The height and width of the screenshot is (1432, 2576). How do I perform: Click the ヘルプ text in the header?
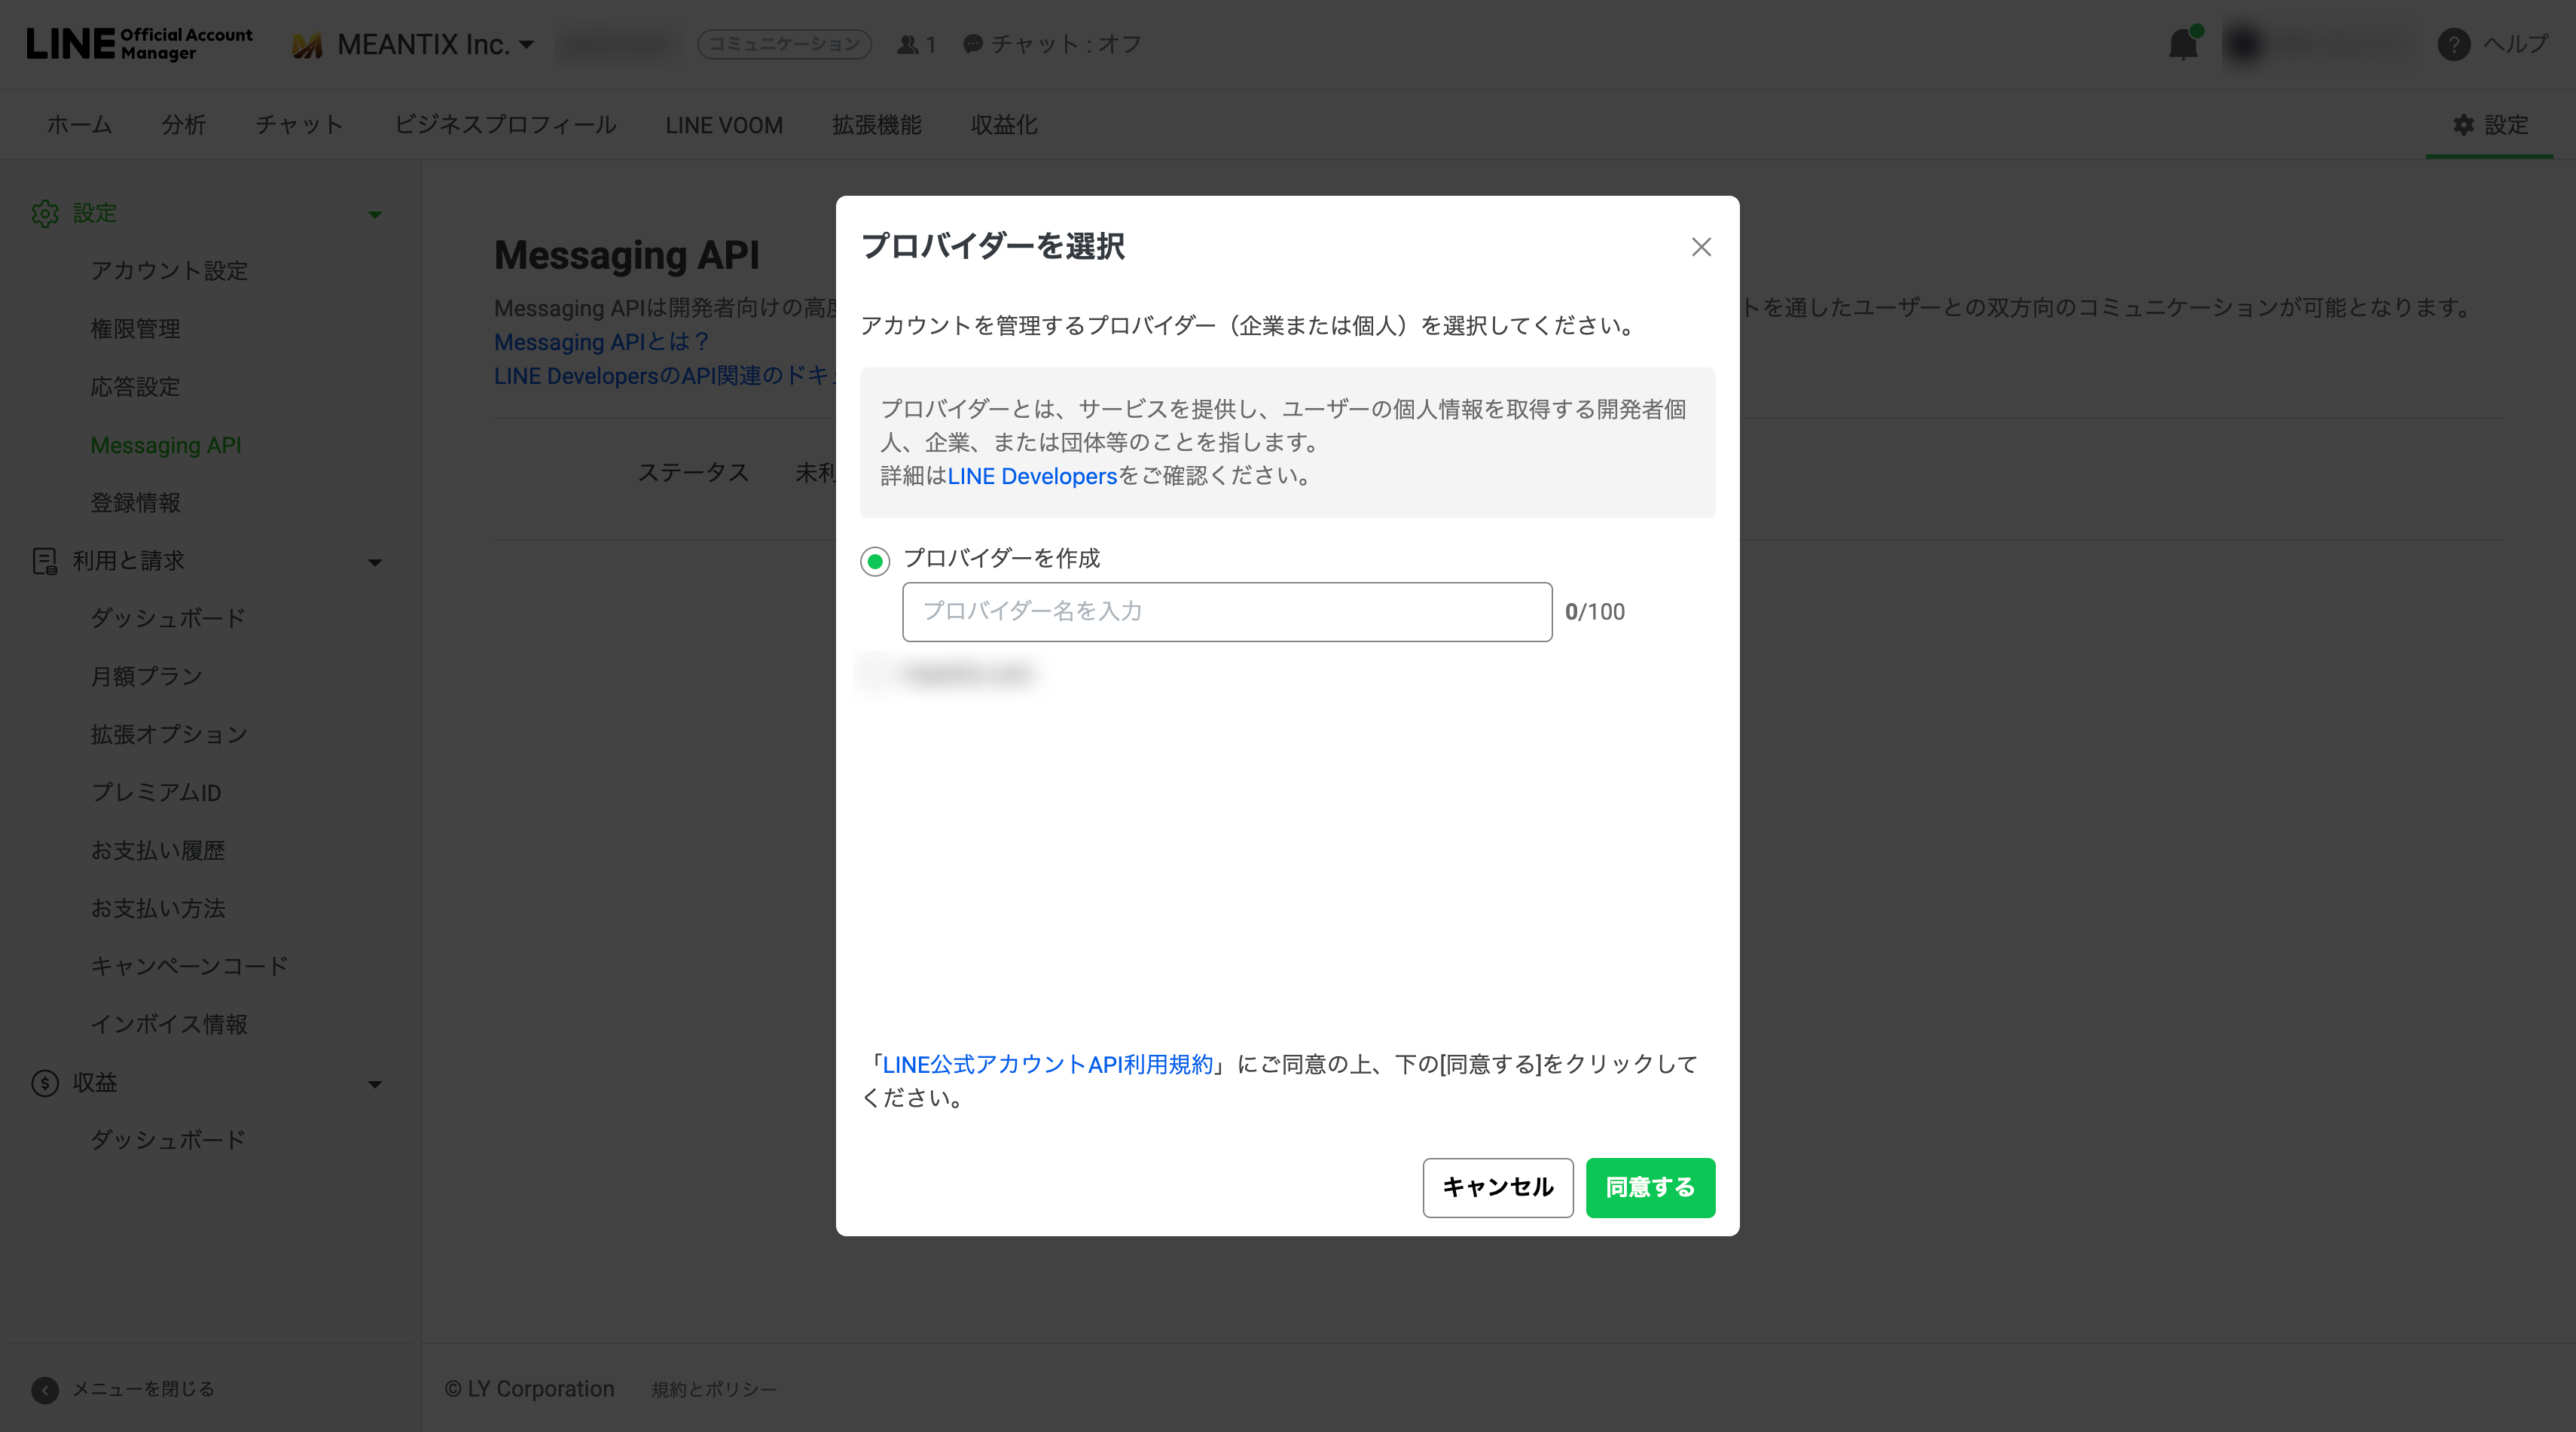(2516, 44)
